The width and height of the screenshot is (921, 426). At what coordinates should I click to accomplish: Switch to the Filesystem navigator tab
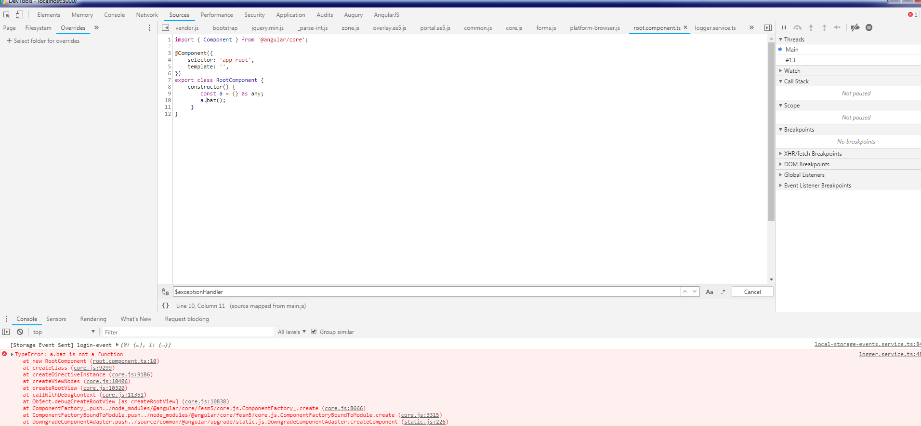tap(39, 28)
